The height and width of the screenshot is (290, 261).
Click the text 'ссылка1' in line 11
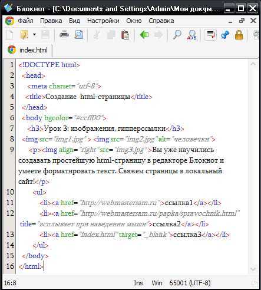click(179, 203)
